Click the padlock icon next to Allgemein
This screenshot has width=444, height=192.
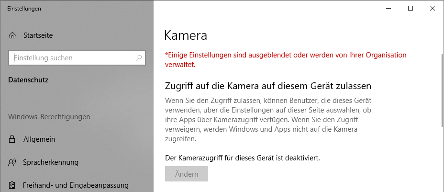(x=13, y=139)
